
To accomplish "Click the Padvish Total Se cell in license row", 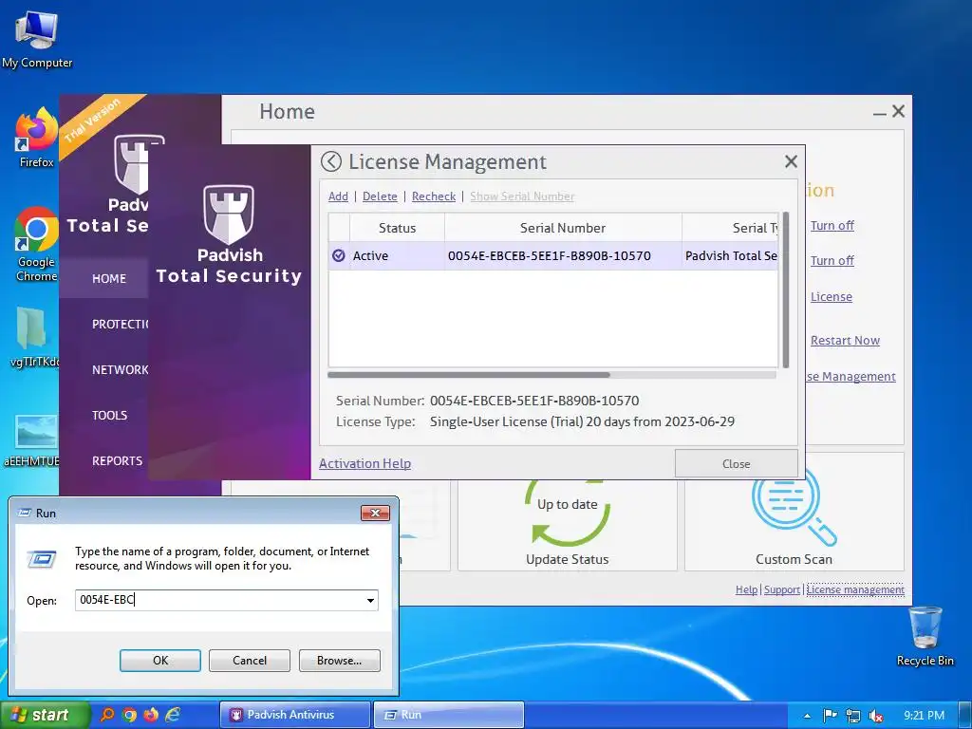I will tap(731, 255).
